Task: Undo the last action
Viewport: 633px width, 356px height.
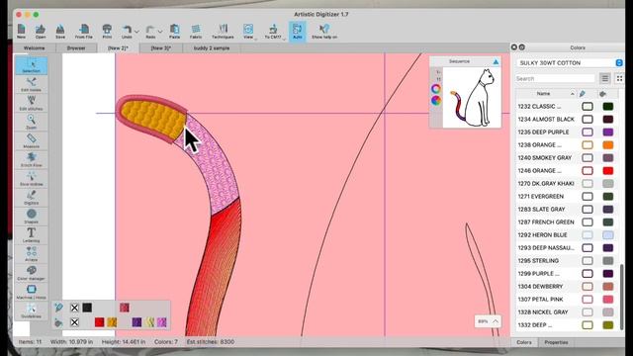Action: pyautogui.click(x=127, y=31)
